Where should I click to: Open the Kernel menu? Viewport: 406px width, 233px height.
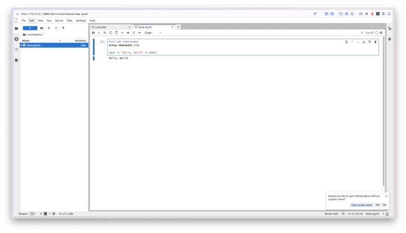point(59,20)
